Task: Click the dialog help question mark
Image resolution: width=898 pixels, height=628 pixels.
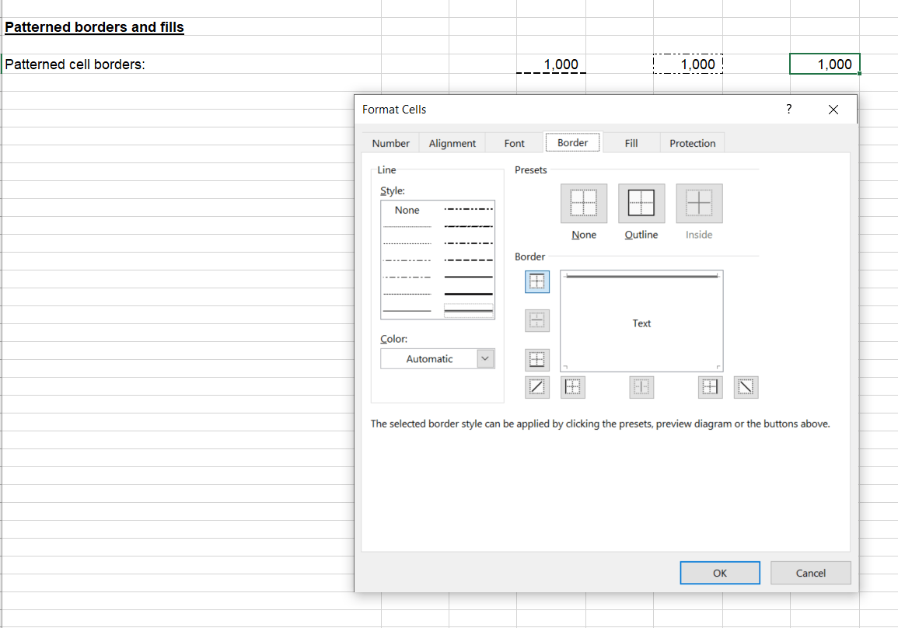Action: pos(788,110)
